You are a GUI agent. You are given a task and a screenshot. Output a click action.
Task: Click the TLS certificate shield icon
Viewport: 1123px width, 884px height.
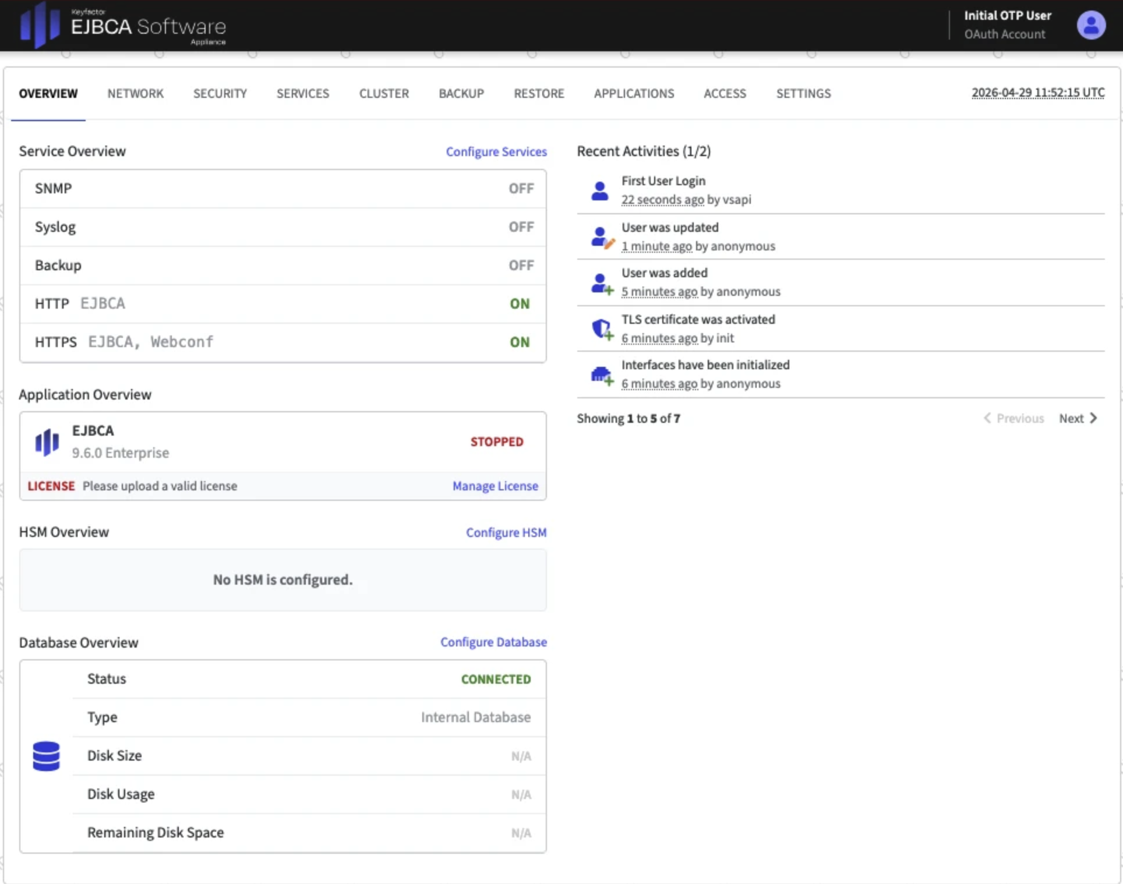tap(602, 329)
